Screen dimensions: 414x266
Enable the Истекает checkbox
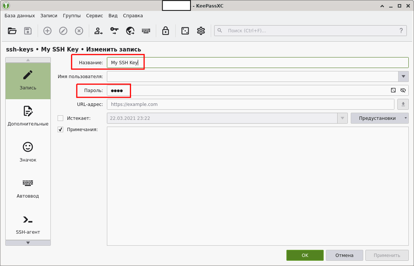coord(60,118)
